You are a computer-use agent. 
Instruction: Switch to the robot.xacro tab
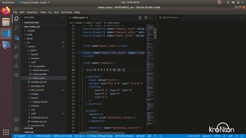tap(78, 18)
